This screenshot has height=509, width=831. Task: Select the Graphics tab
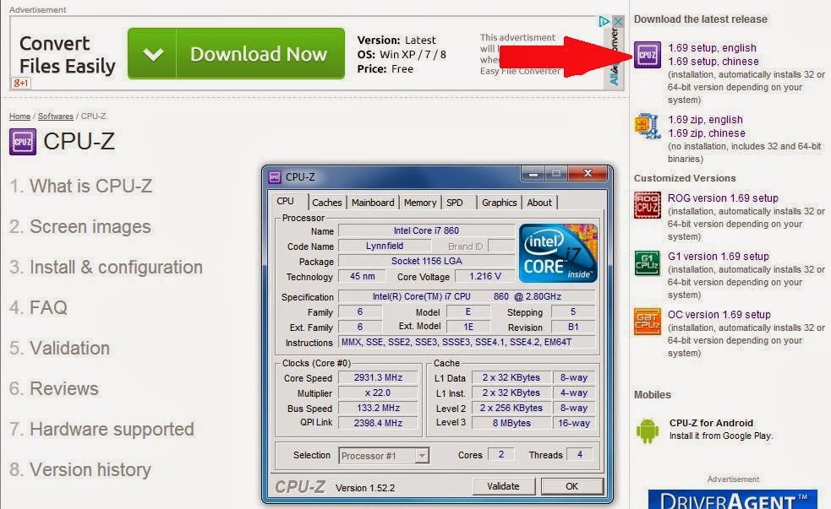pos(500,203)
